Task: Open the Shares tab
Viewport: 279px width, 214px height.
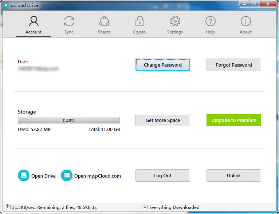Action: pyautogui.click(x=104, y=25)
